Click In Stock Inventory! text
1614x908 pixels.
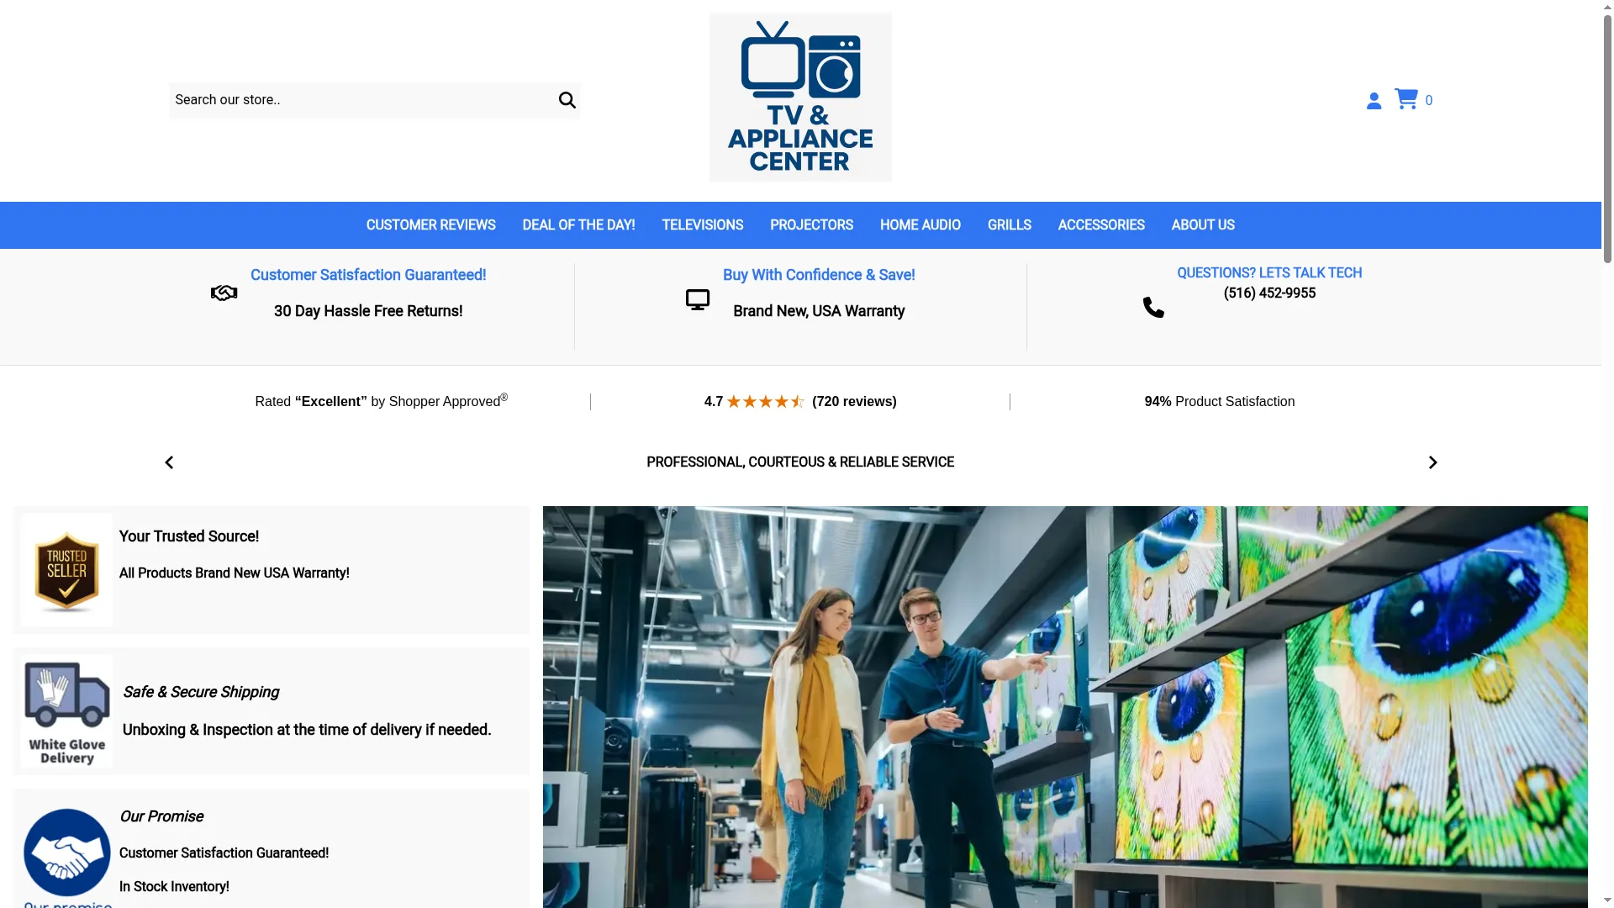[174, 887]
